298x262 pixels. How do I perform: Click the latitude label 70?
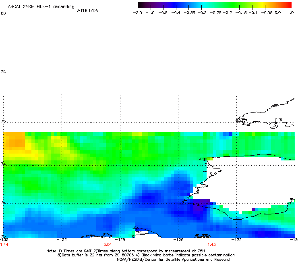coord(3,236)
